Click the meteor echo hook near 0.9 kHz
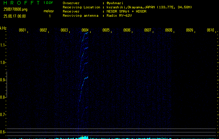Image resolution: width=219 pixels, height=139 pixels. 86,78
